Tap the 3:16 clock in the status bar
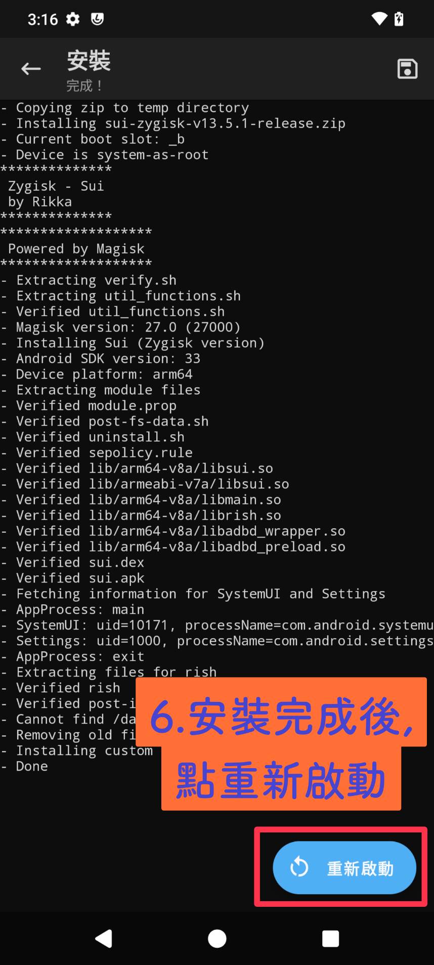434x965 pixels. point(42,19)
